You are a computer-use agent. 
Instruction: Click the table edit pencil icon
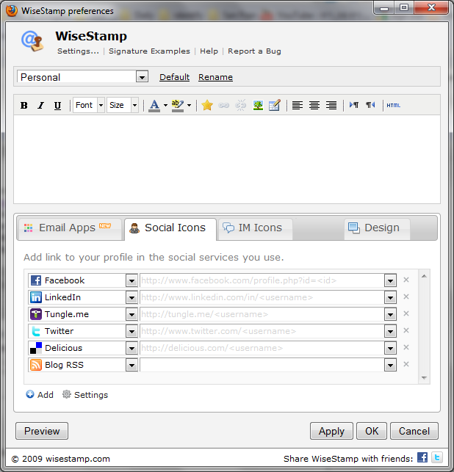tap(275, 106)
